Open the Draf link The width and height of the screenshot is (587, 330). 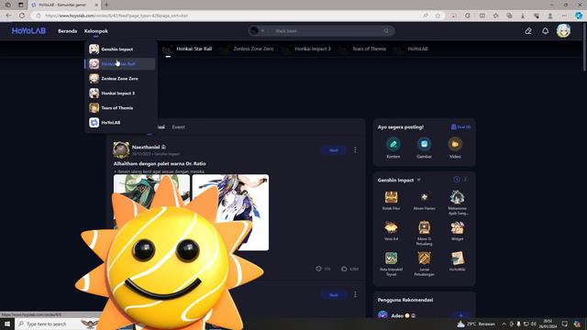(460, 126)
